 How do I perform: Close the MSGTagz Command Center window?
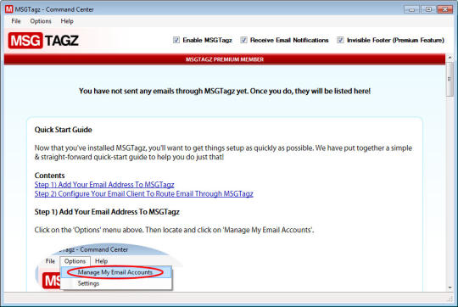[445, 9]
